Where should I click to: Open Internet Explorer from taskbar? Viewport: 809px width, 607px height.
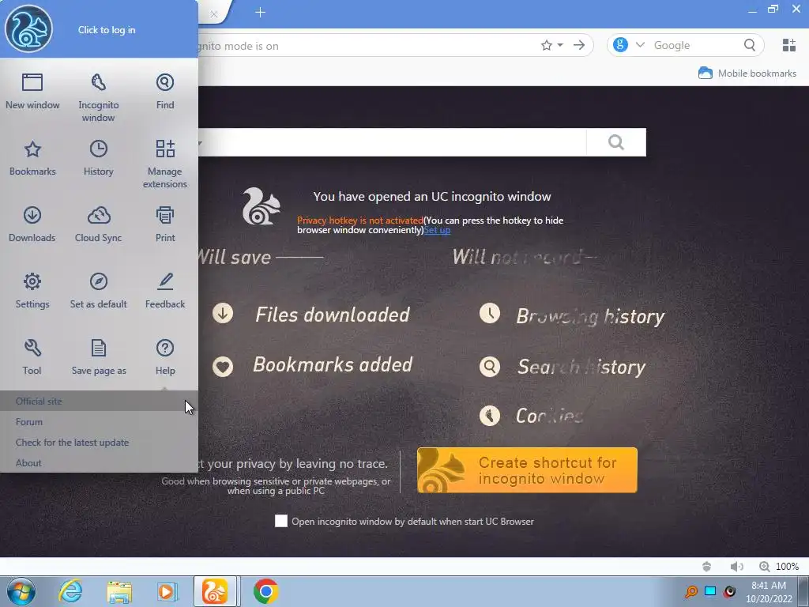[70, 591]
